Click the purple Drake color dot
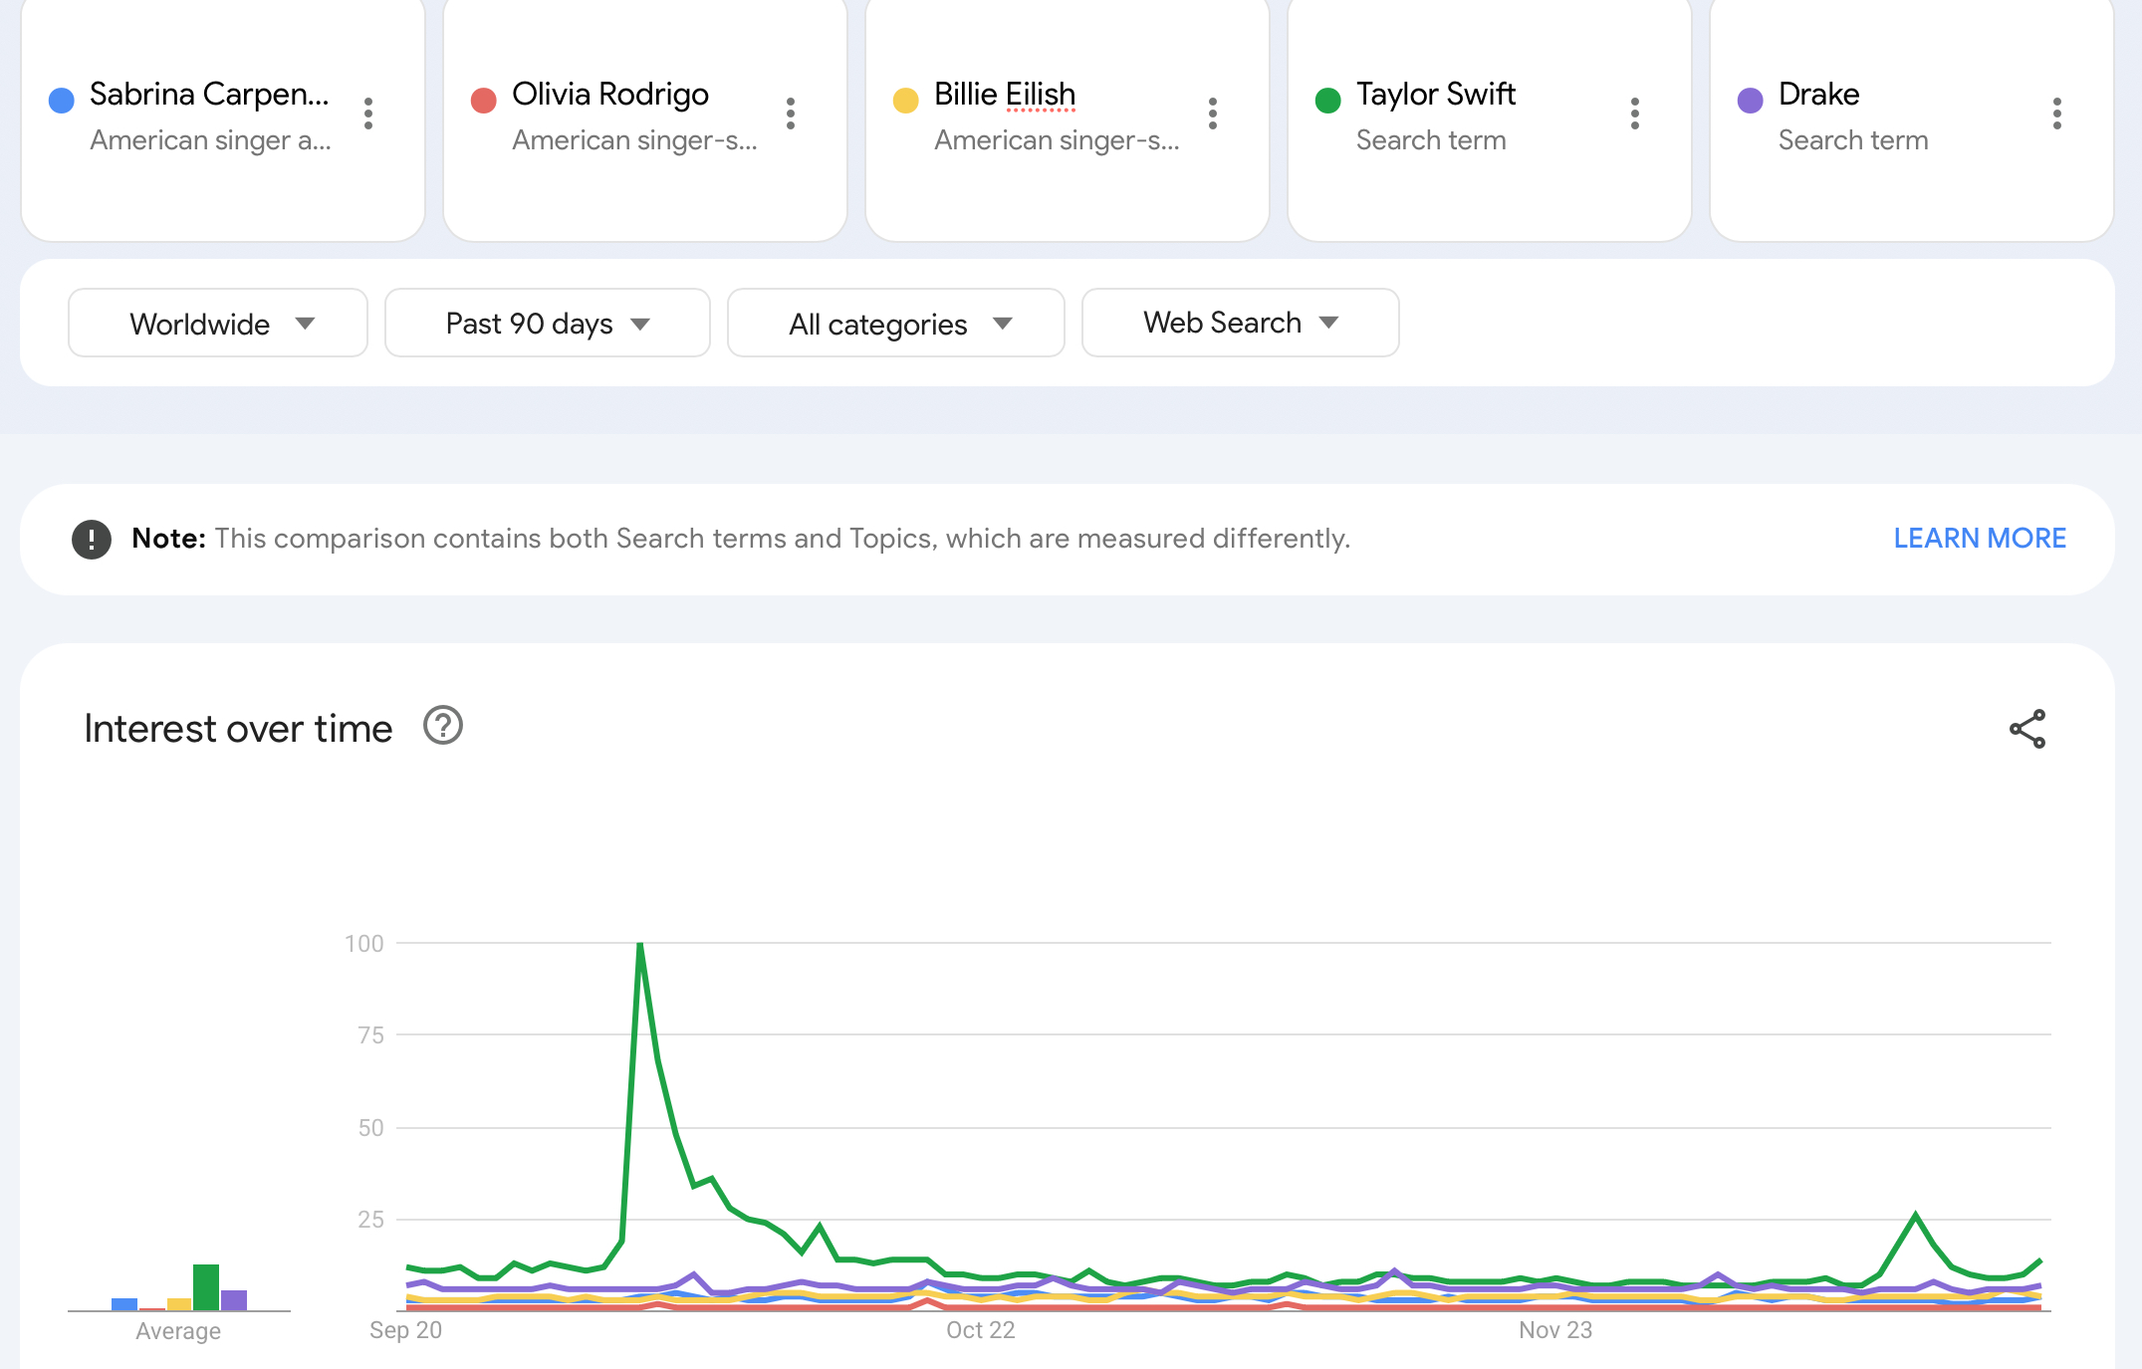The width and height of the screenshot is (2142, 1369). coord(1750,100)
